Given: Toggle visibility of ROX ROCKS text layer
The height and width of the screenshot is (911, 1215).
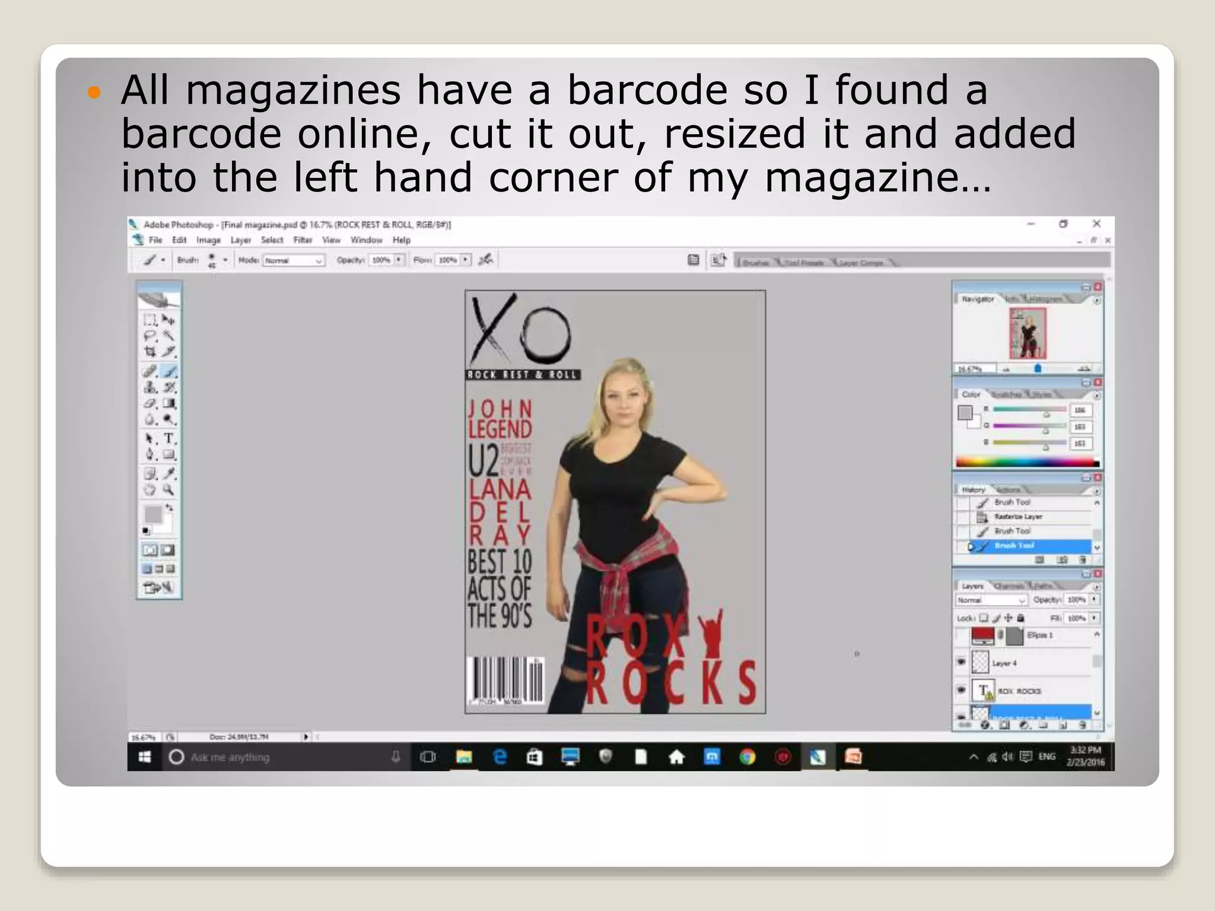Looking at the screenshot, I should [x=962, y=690].
